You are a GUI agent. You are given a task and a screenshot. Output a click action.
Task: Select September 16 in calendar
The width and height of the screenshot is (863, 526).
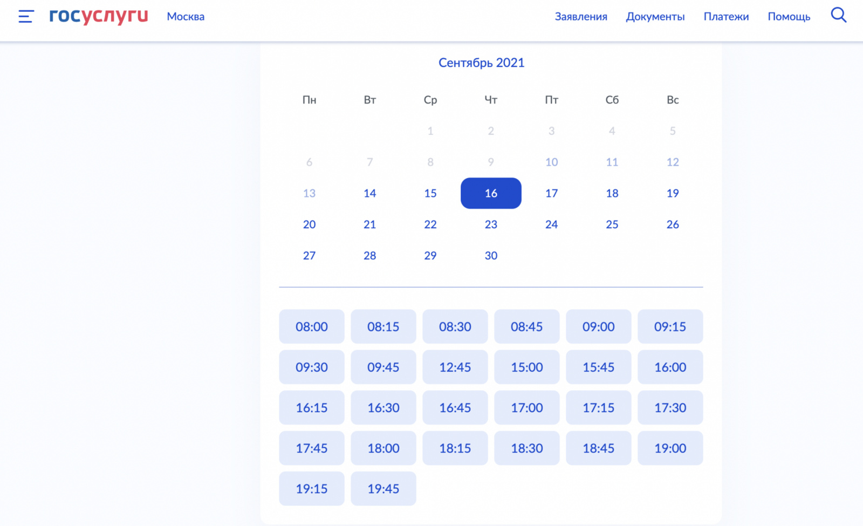491,193
